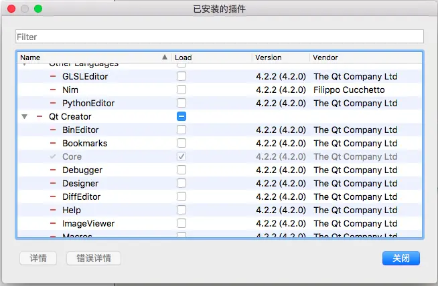
Task: Open plugin details with 详情 button
Action: pos(38,258)
